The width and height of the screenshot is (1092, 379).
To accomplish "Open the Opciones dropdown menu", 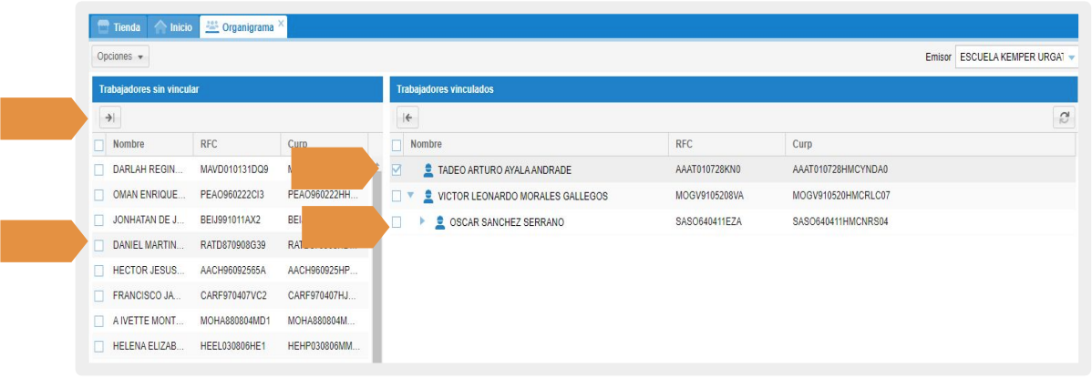I will 120,56.
